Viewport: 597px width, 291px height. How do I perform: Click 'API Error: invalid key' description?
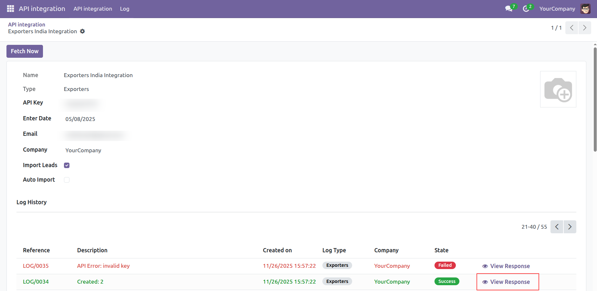point(103,266)
